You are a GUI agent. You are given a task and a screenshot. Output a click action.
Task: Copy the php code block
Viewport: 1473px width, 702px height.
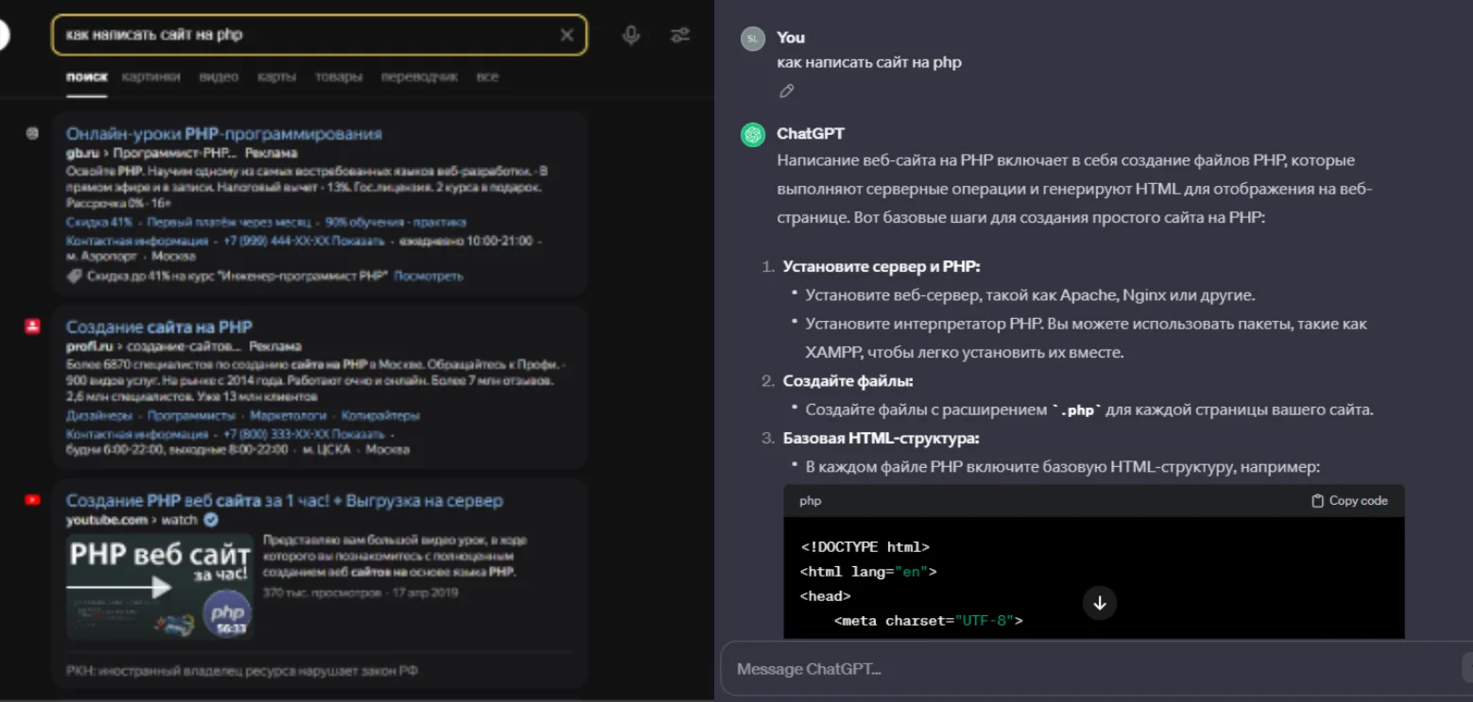[x=1349, y=501]
